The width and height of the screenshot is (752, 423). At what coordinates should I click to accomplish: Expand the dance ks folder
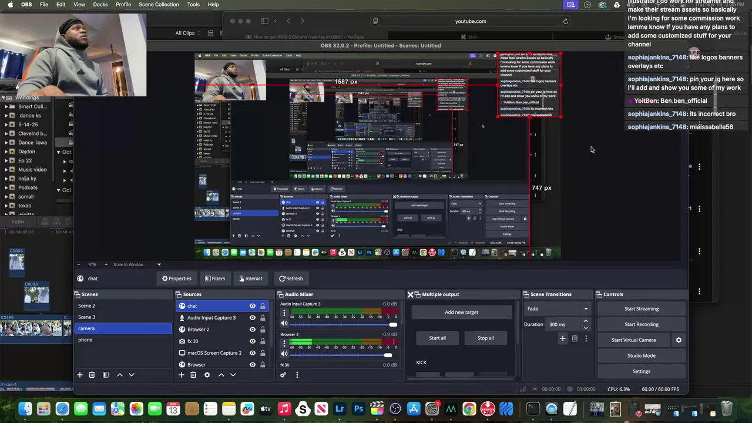click(x=6, y=116)
